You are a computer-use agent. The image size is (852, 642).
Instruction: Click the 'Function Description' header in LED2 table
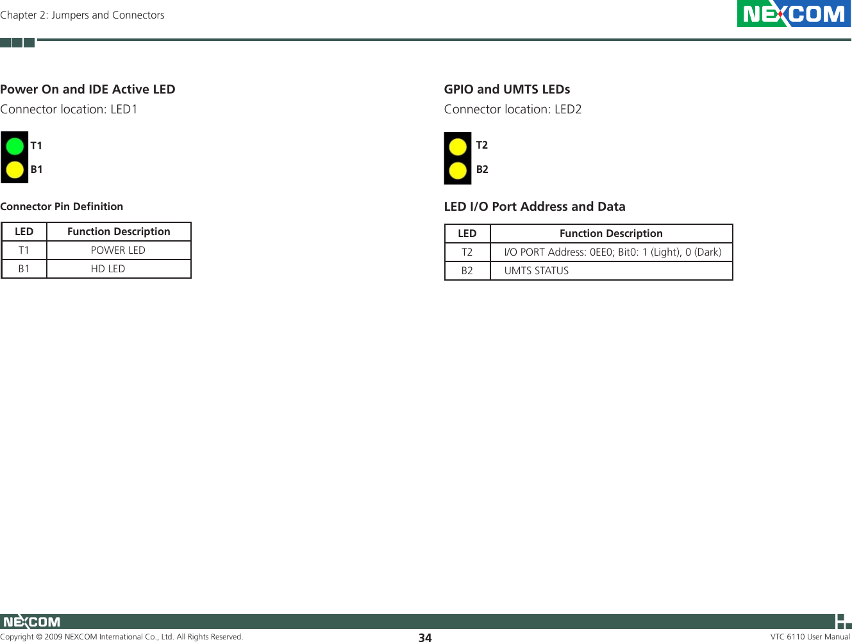pyautogui.click(x=612, y=233)
